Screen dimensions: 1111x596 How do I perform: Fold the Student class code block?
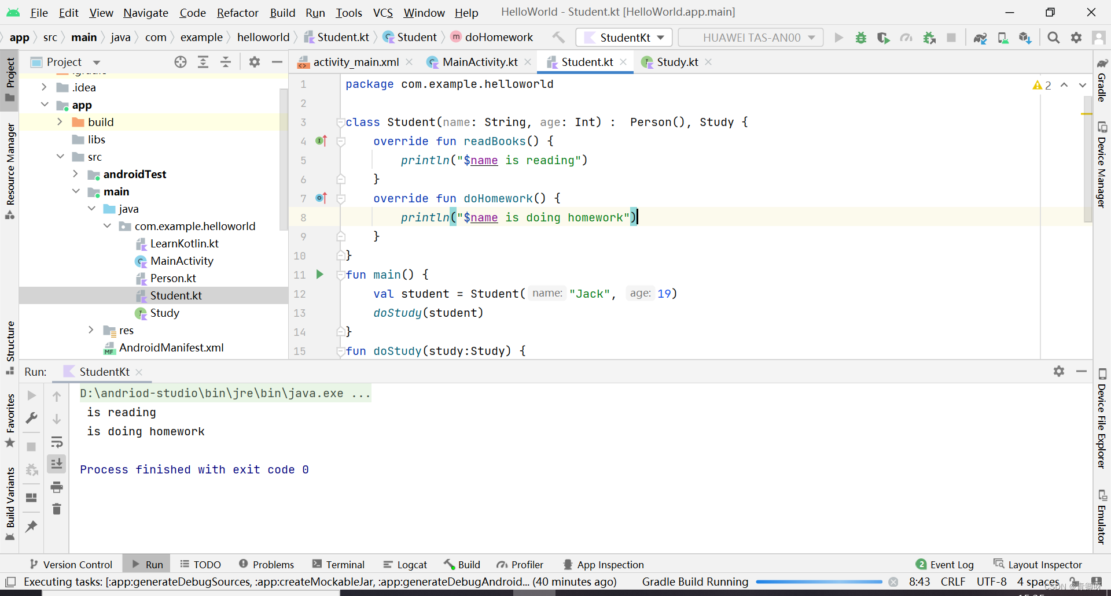341,122
